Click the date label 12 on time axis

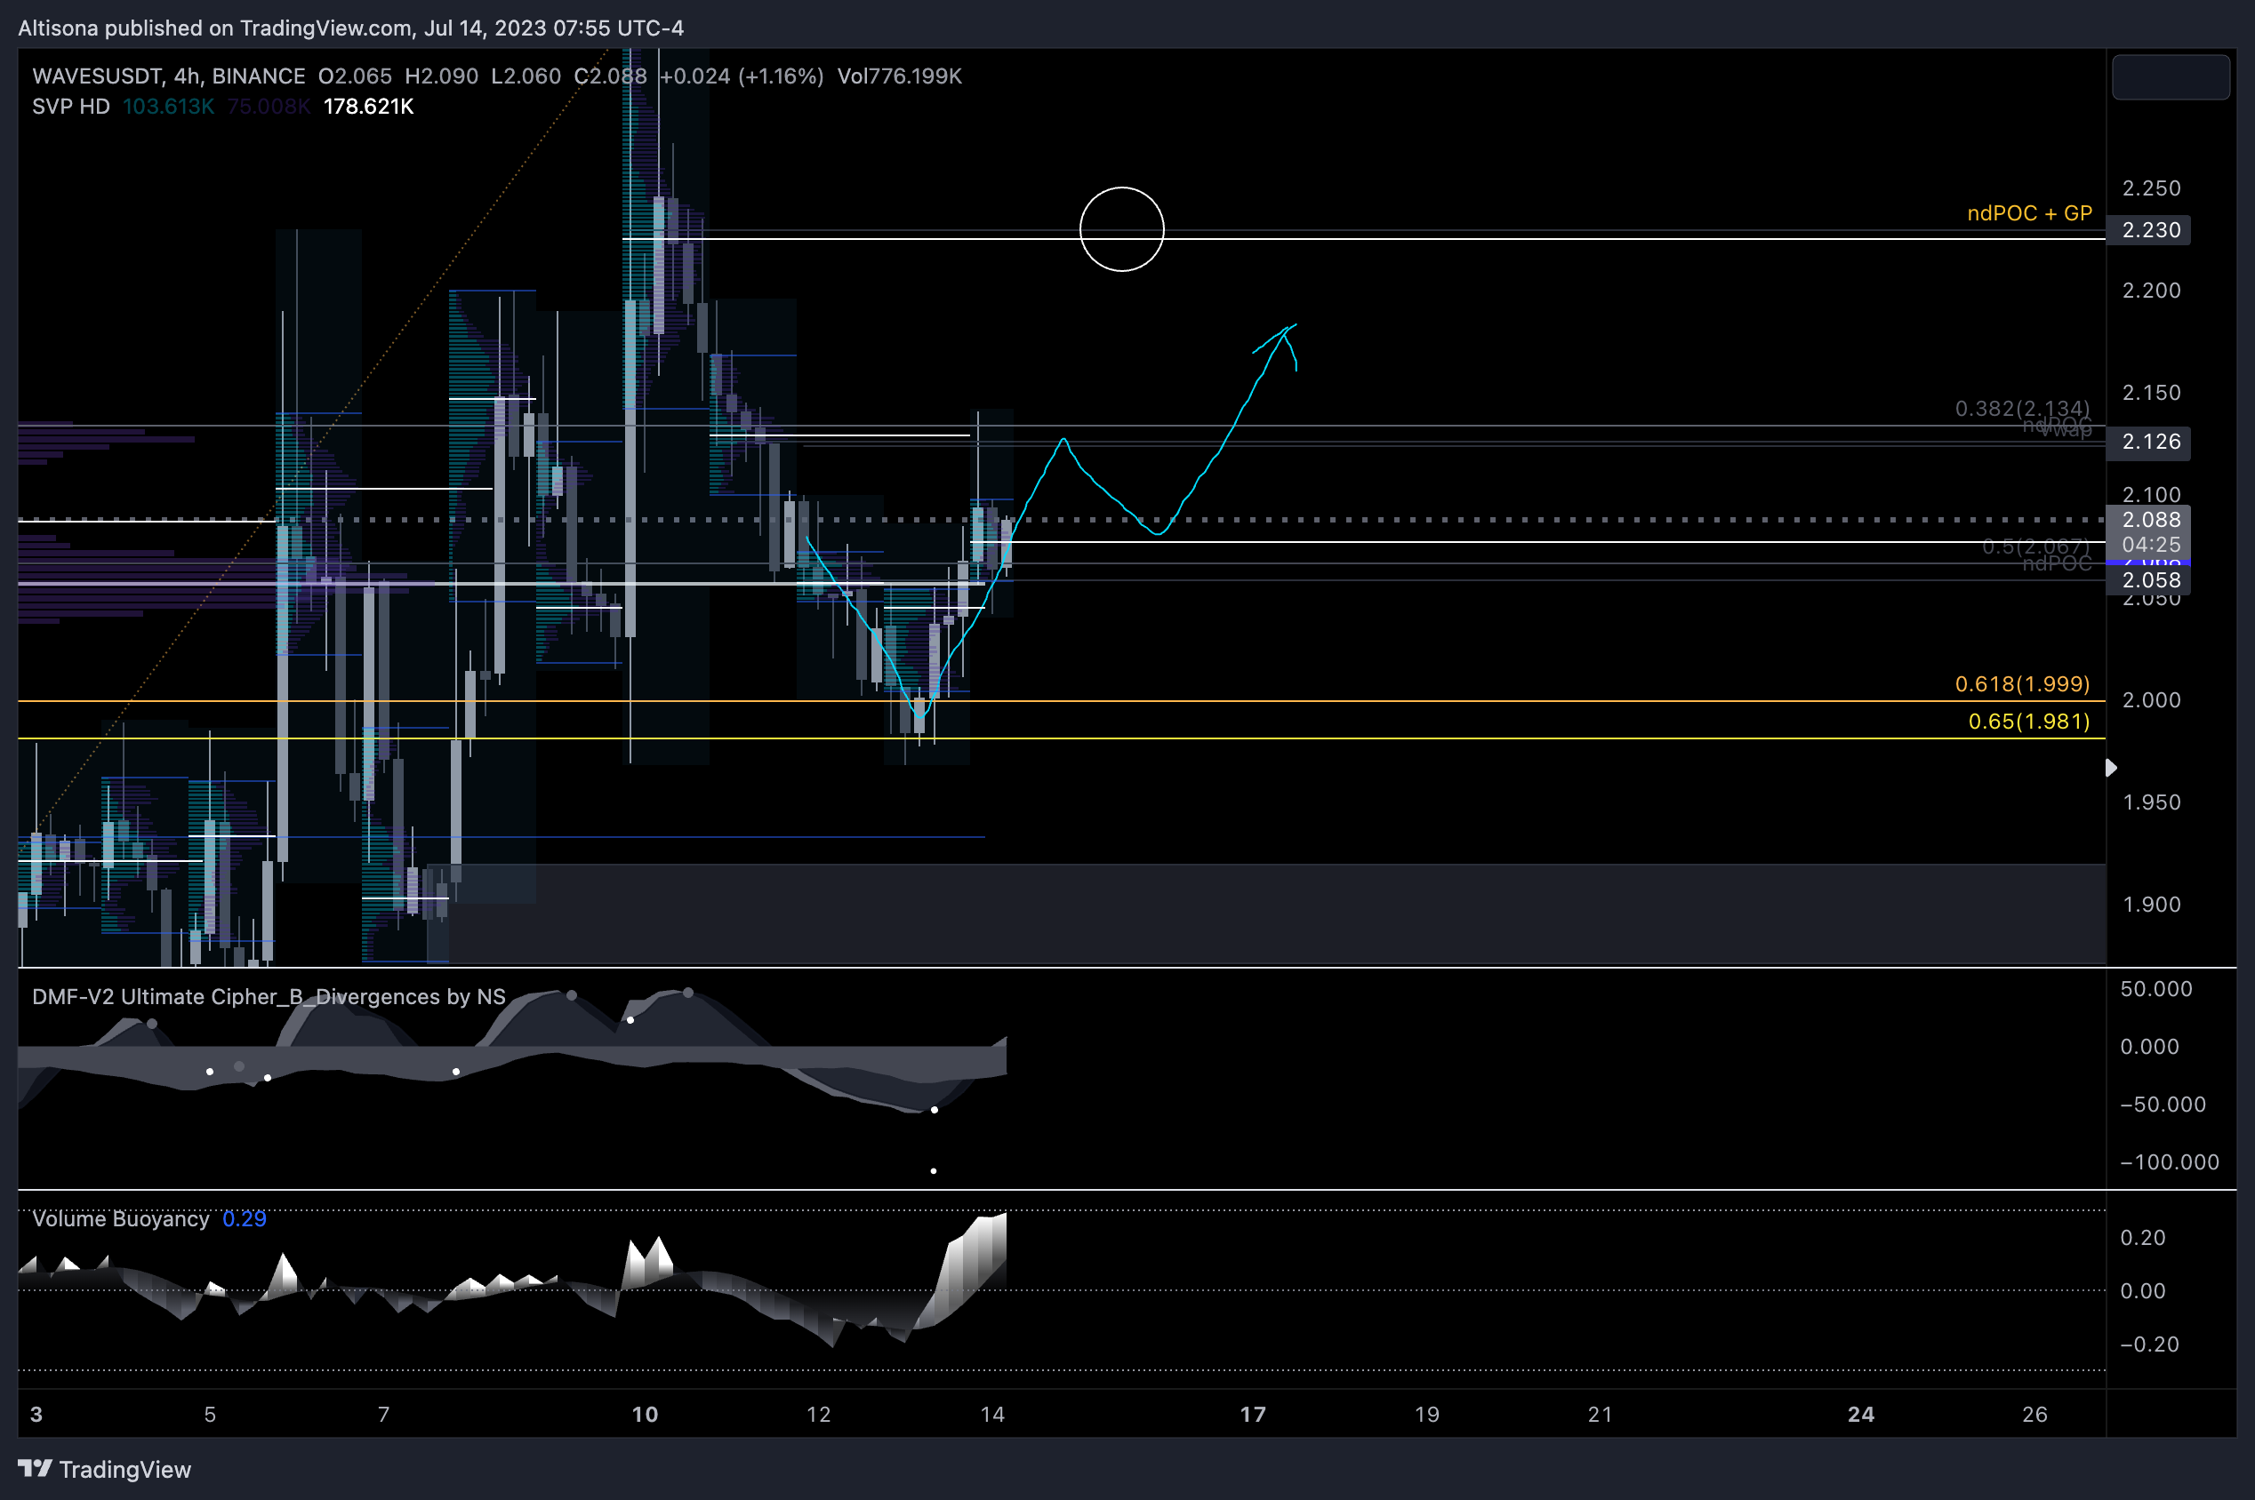tap(818, 1414)
